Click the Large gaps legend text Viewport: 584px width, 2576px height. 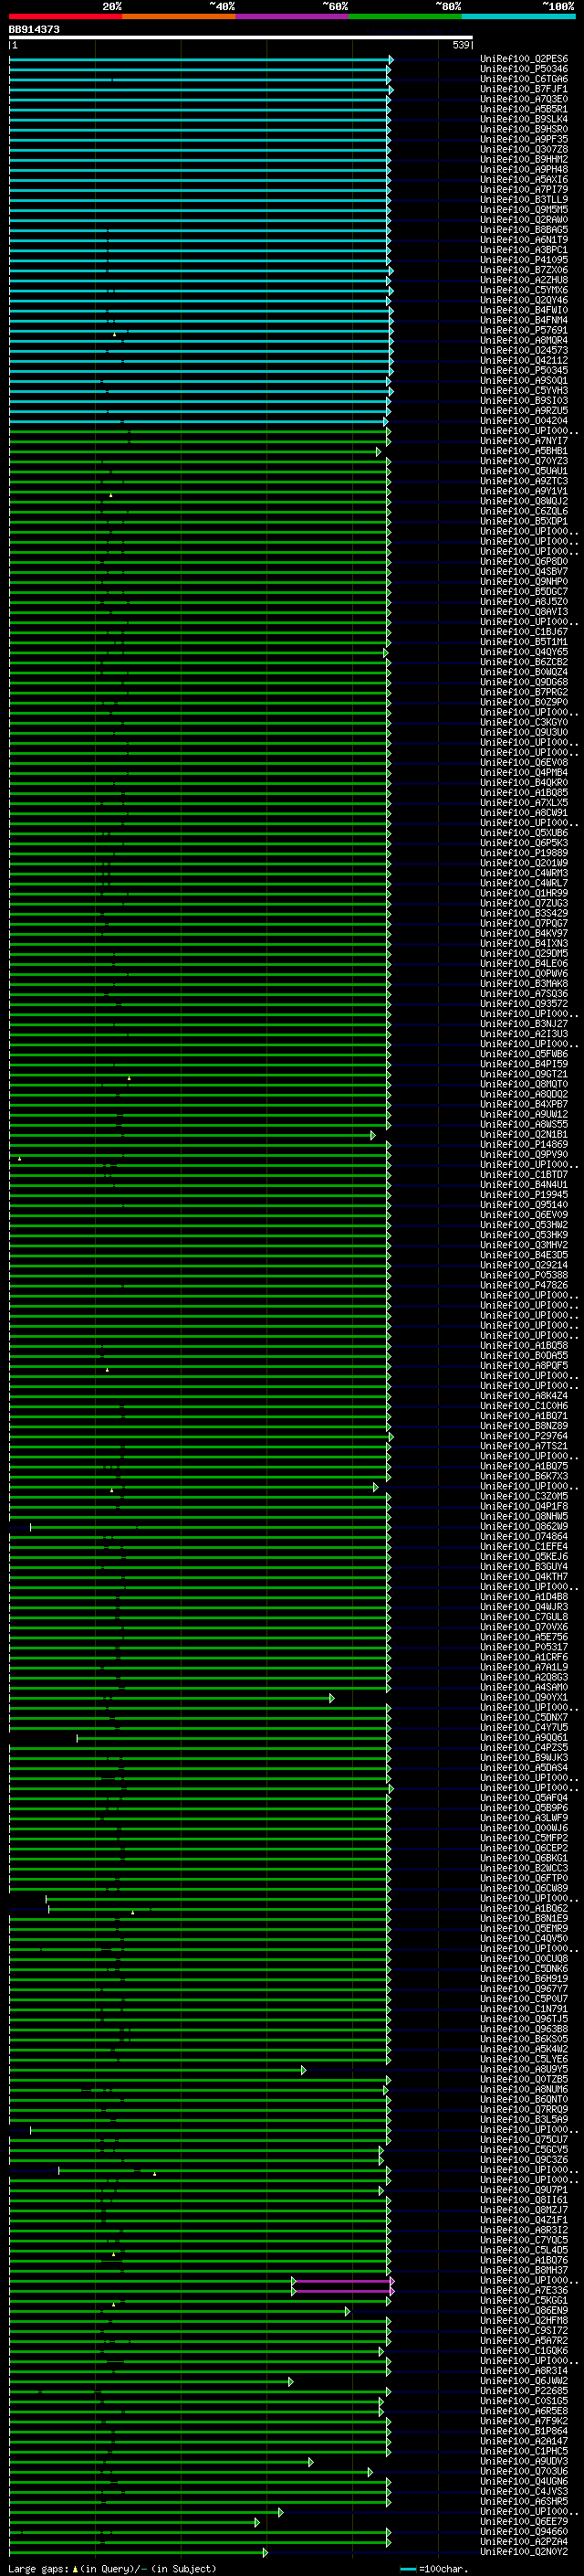pyautogui.click(x=110, y=2568)
